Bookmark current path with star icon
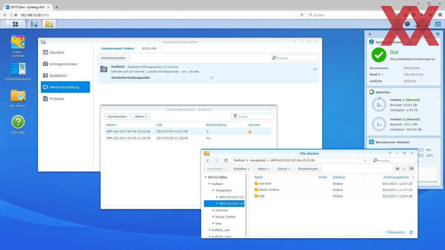445x250 pixels. coord(365,160)
